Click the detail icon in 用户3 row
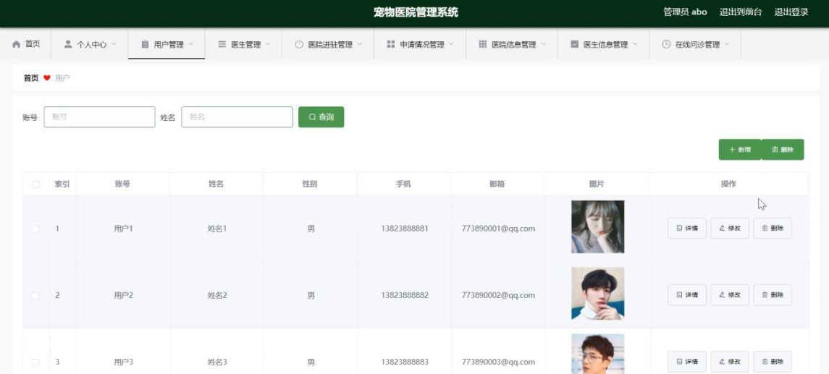829x374 pixels. [x=679, y=362]
